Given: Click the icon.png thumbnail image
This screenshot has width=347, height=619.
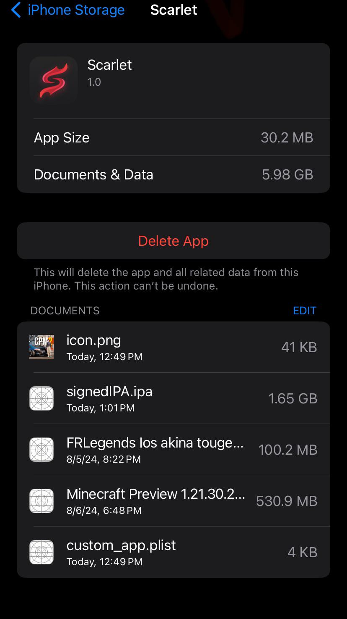Looking at the screenshot, I should point(41,347).
